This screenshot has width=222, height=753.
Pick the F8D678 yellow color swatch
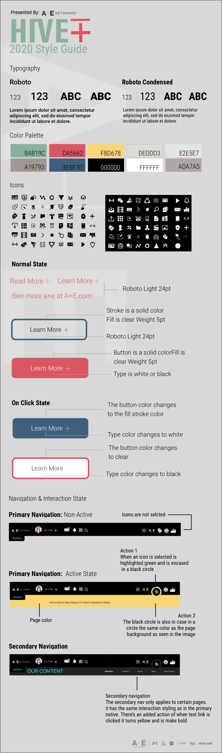click(106, 151)
